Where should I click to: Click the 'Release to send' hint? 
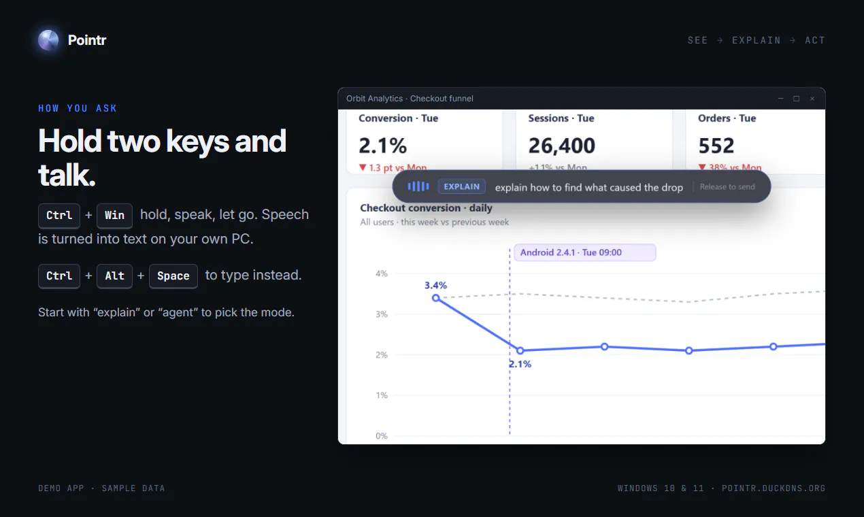[x=727, y=187]
